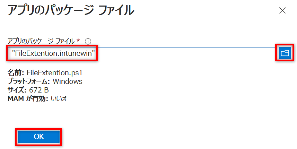Click the red required asterisk
Image resolution: width=297 pixels, height=149 pixels.
[x=78, y=40]
